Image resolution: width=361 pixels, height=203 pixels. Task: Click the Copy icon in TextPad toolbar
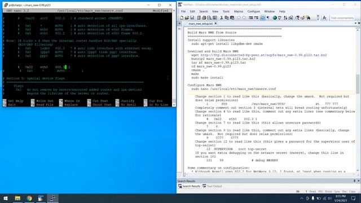227,17
